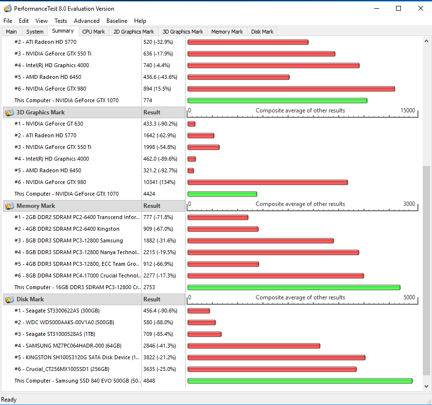Image resolution: width=432 pixels, height=405 pixels.
Task: Switch to the 2D Graphics Mark tab
Action: click(x=134, y=32)
